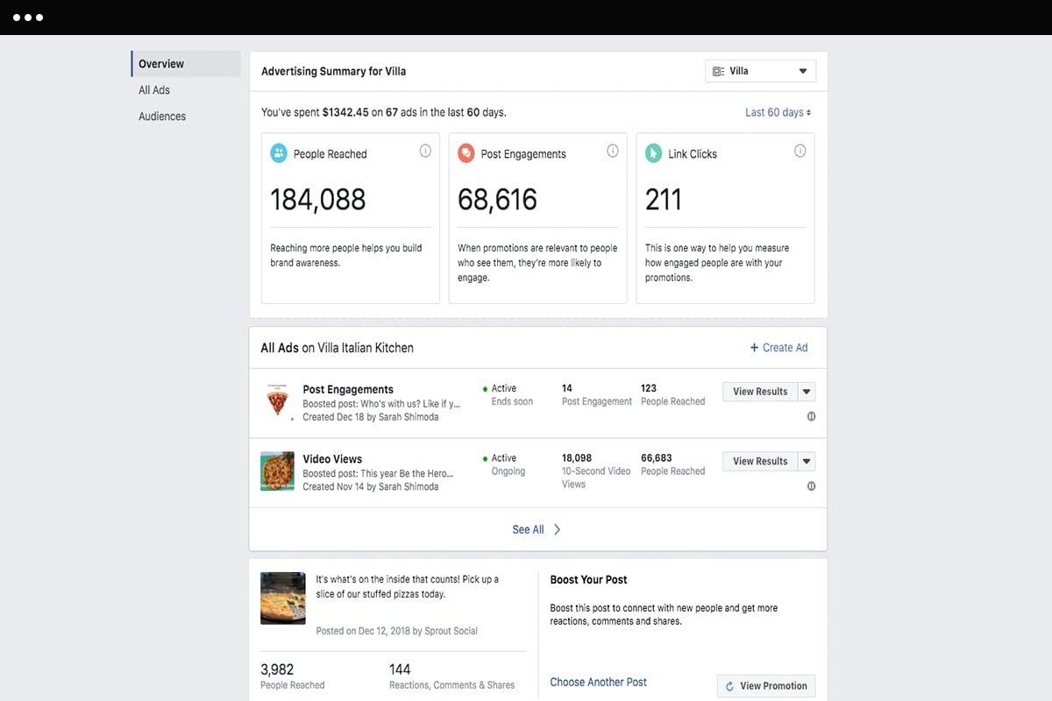The image size is (1052, 701).
Task: Open the pizza slice ad thumbnail
Action: tap(277, 401)
